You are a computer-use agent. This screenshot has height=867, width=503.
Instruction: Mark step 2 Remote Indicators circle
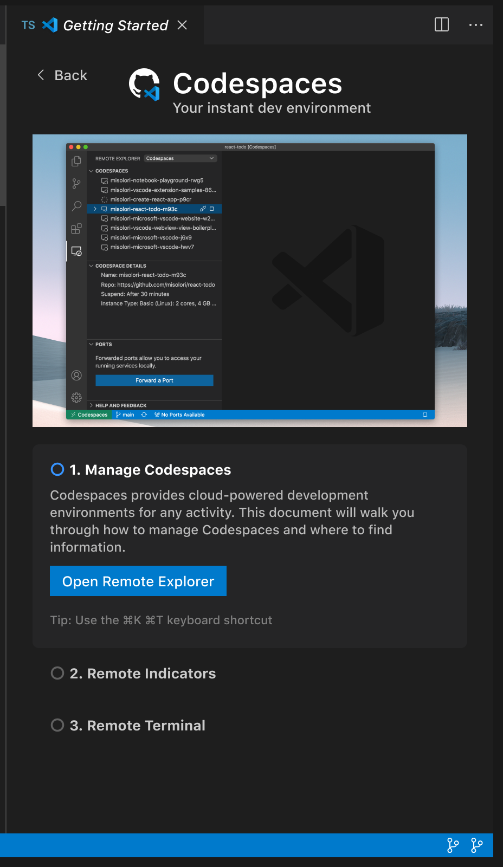(57, 673)
